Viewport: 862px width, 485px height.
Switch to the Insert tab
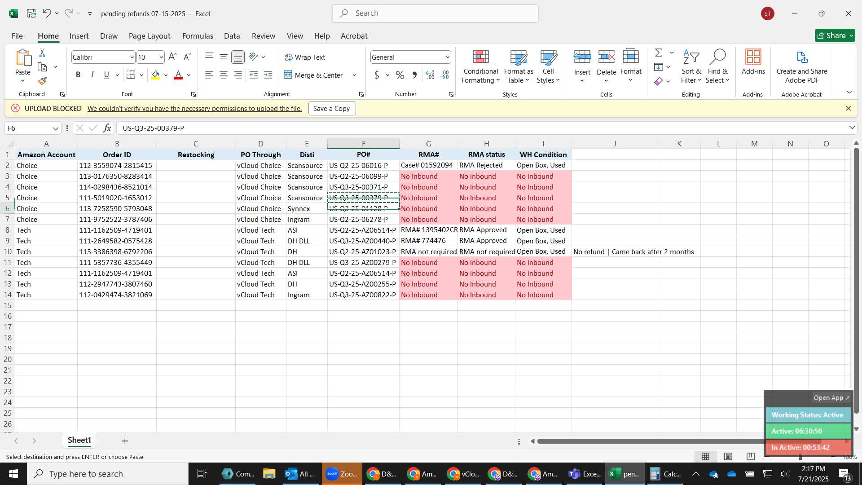[79, 36]
